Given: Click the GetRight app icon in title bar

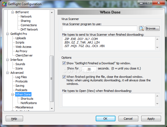Looking at the screenshot, I should pyautogui.click(x=4, y=4).
